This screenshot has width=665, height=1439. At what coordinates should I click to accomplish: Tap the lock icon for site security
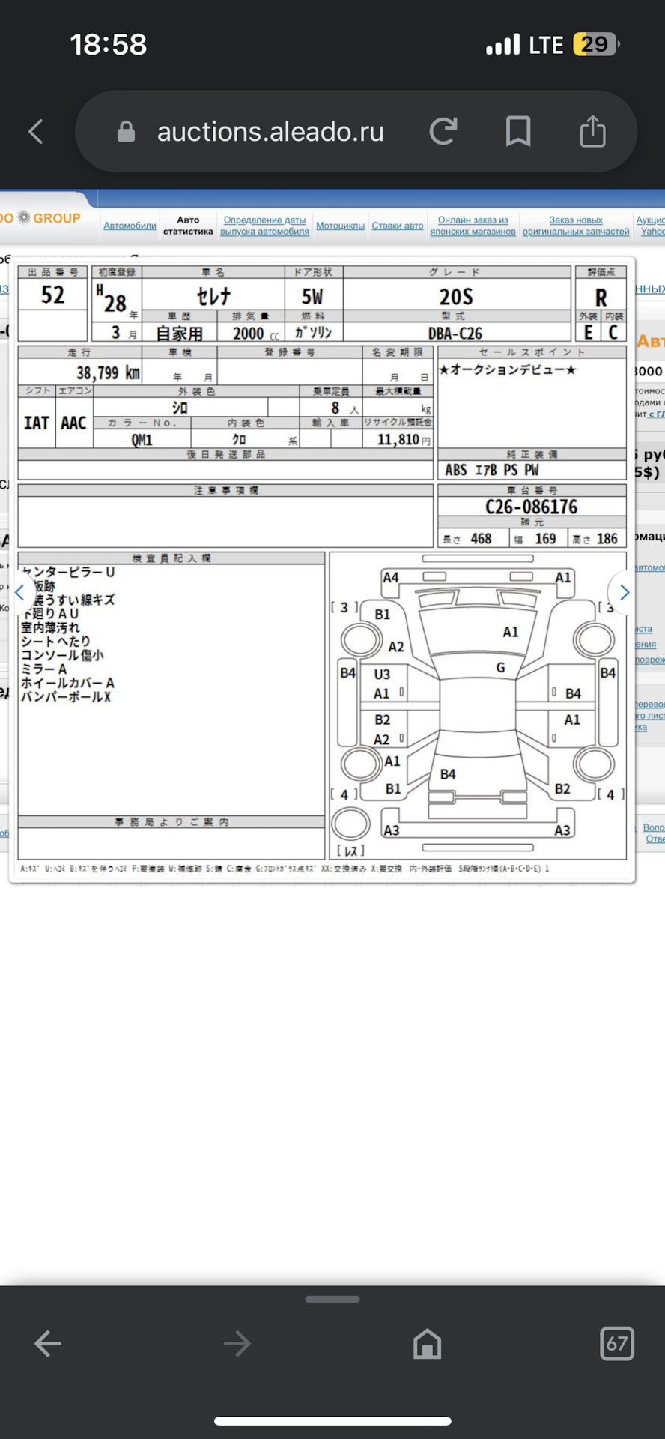126,132
